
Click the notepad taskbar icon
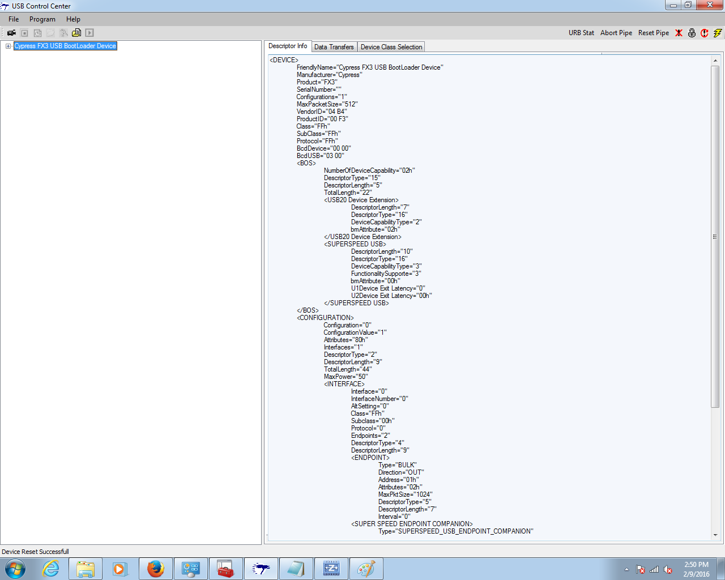tap(296, 569)
